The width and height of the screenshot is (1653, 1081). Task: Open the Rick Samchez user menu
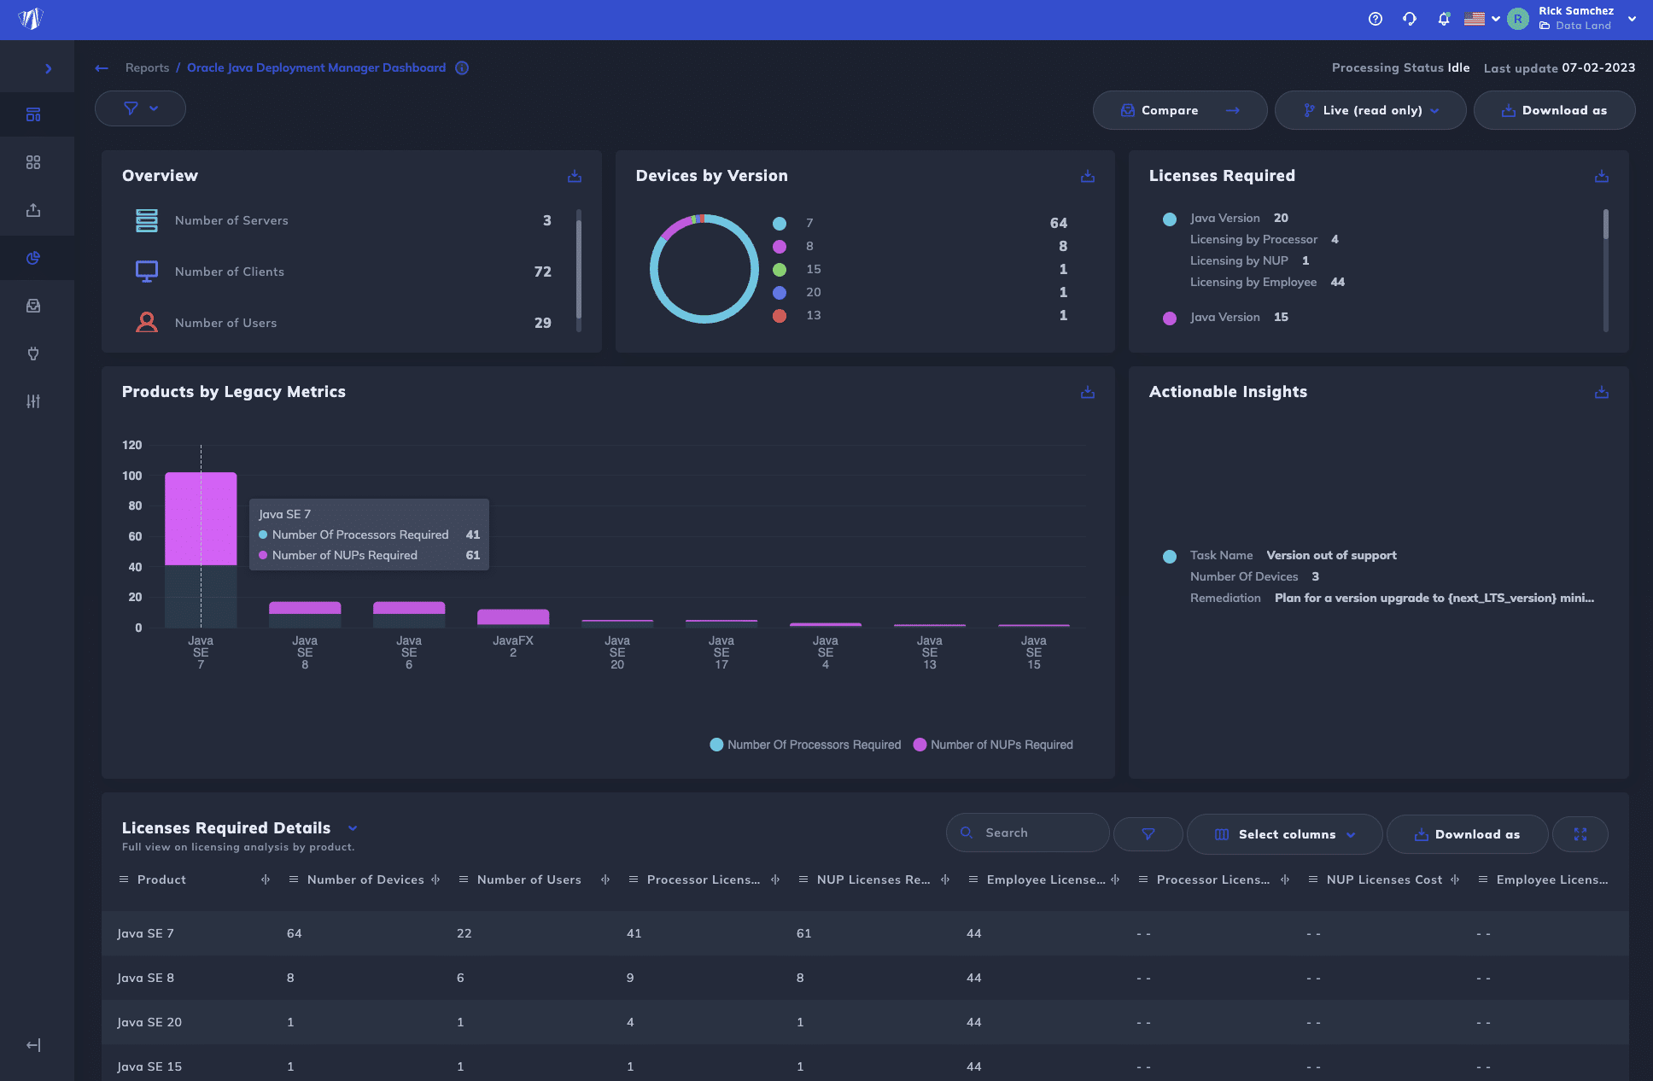coord(1573,19)
